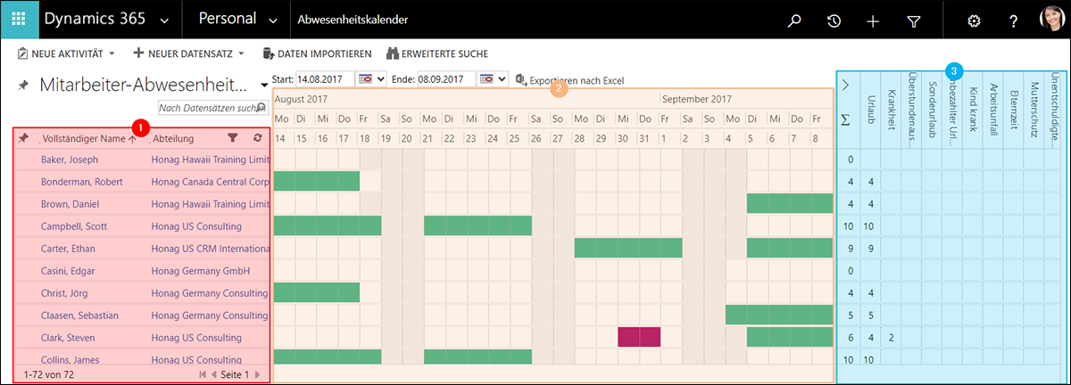This screenshot has width=1071, height=385.
Task: Collapse summary panel chevron
Action: pos(847,85)
